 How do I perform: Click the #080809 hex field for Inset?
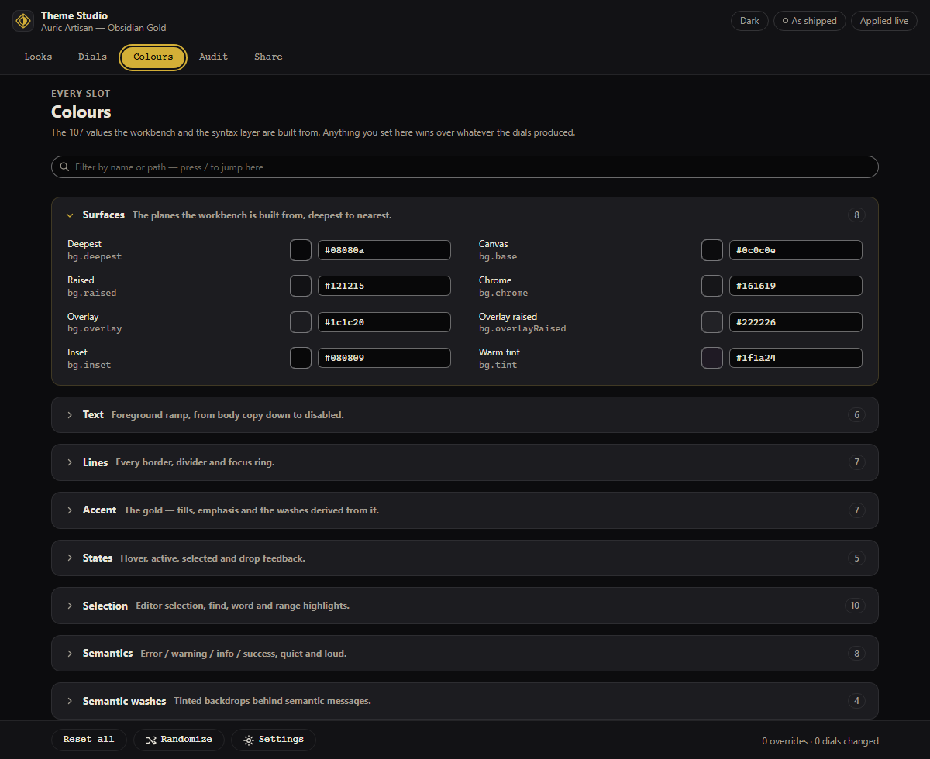(x=384, y=358)
